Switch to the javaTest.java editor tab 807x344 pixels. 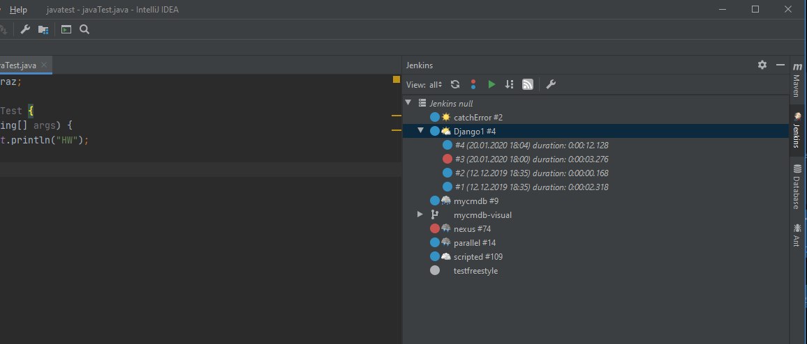pos(19,65)
